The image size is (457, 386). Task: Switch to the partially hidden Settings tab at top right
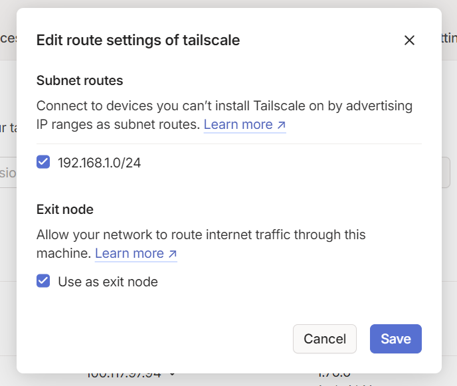click(x=450, y=39)
